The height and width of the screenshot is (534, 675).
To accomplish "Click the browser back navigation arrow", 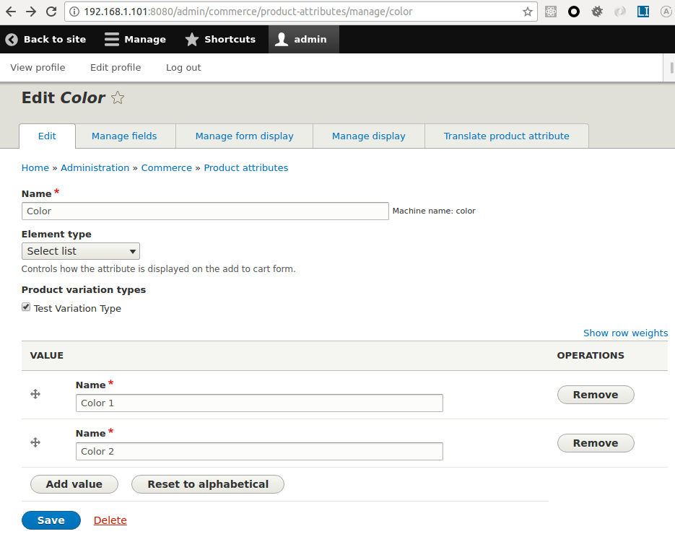I will coord(11,12).
